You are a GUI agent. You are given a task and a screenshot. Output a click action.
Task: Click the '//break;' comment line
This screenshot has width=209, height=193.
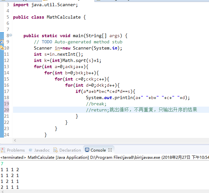[96, 104]
